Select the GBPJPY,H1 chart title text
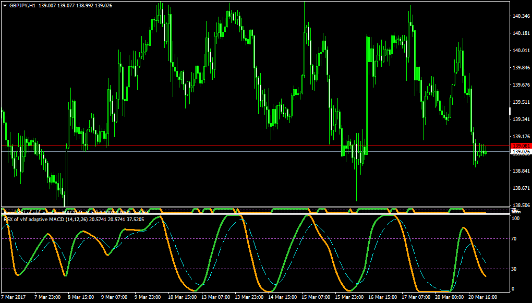Screen dimensions: 532x303 [22, 6]
